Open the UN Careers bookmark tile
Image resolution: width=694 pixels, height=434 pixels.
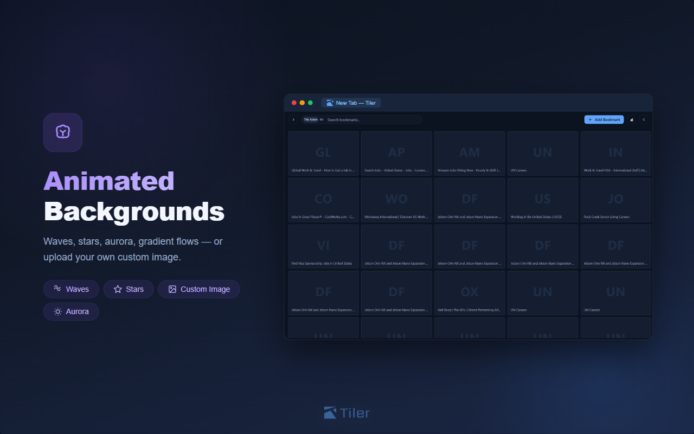tap(542, 153)
